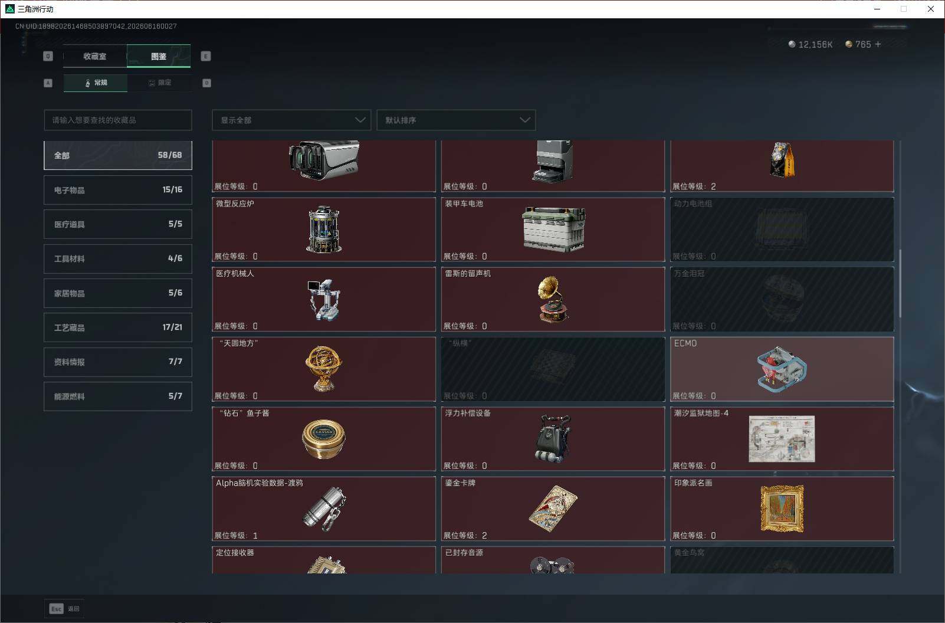945x623 pixels.
Task: Expand the 显示全部 filter dropdown
Action: coord(291,120)
